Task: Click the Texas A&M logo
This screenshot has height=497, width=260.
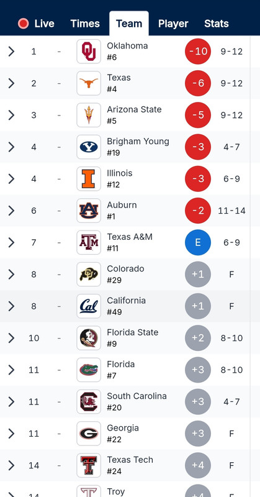Action: tap(89, 242)
